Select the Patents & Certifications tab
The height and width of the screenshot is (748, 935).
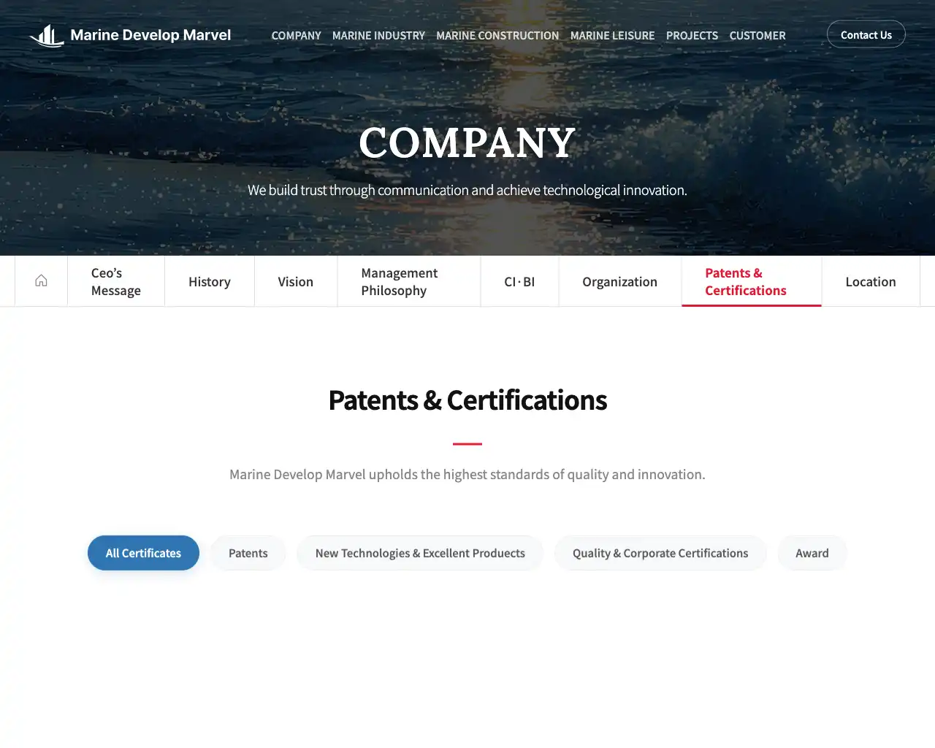tap(752, 281)
